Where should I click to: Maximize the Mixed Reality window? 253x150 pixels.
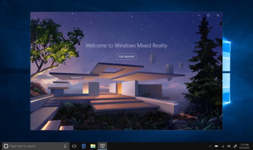tap(208, 15)
